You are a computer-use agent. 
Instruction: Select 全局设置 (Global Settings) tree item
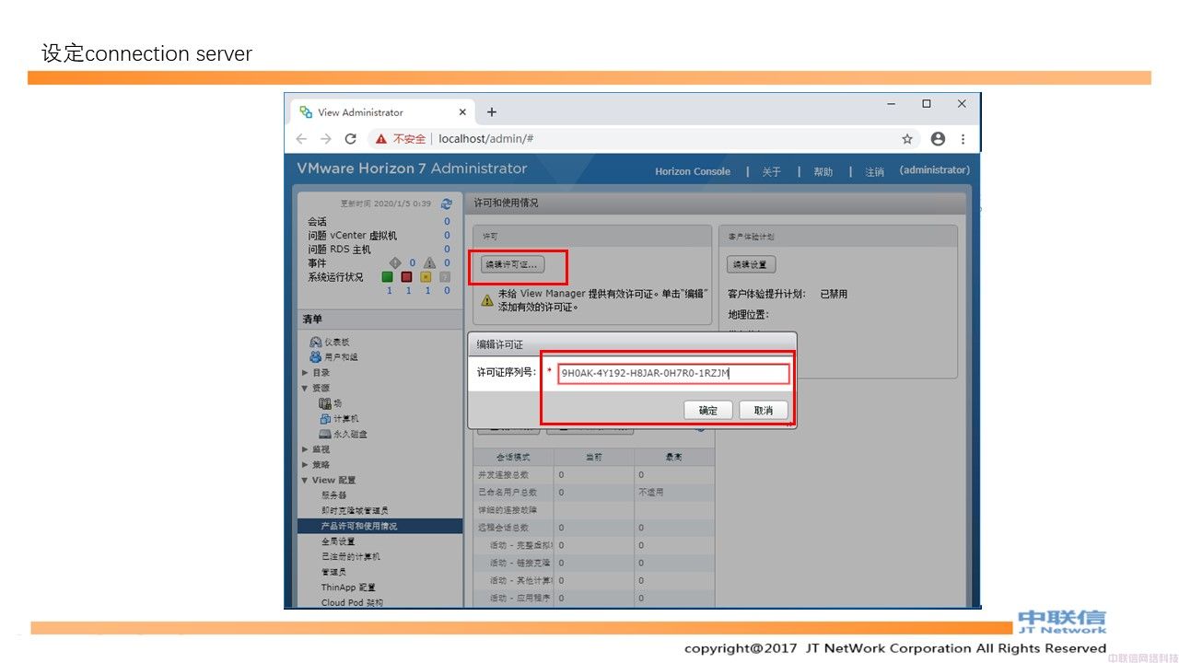(x=338, y=541)
